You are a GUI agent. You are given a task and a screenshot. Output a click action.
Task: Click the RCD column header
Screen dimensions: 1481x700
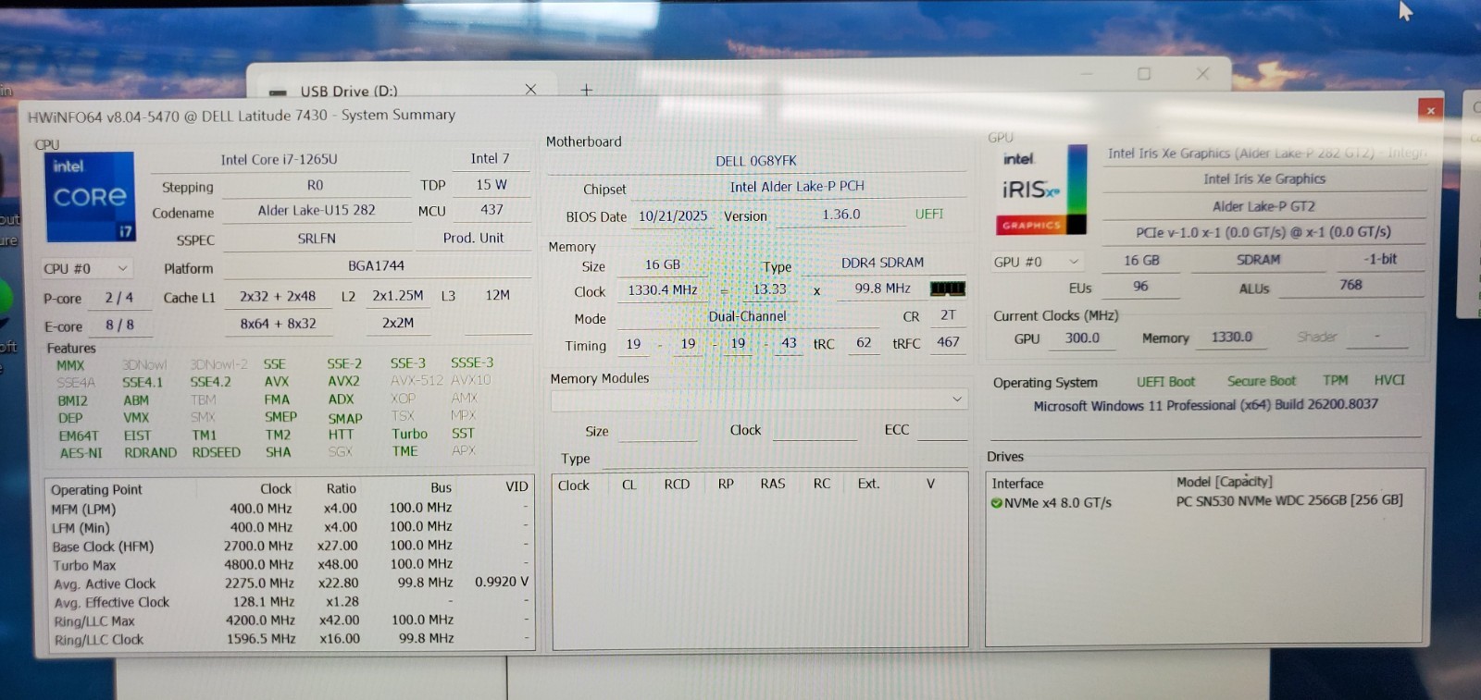pos(677,485)
